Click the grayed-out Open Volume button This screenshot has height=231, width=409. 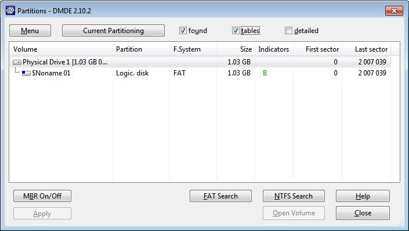click(294, 213)
